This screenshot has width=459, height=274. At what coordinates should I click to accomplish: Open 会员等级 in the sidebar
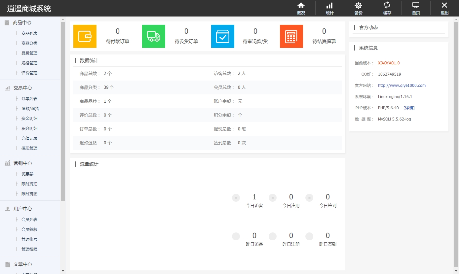tap(29, 229)
